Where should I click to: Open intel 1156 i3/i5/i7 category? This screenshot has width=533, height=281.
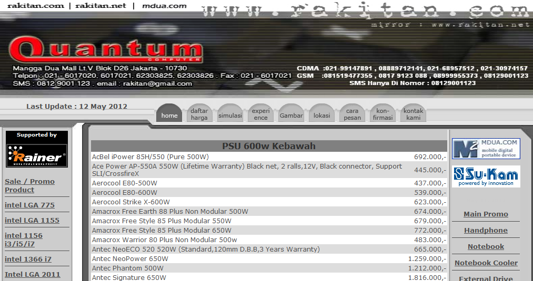[24, 240]
